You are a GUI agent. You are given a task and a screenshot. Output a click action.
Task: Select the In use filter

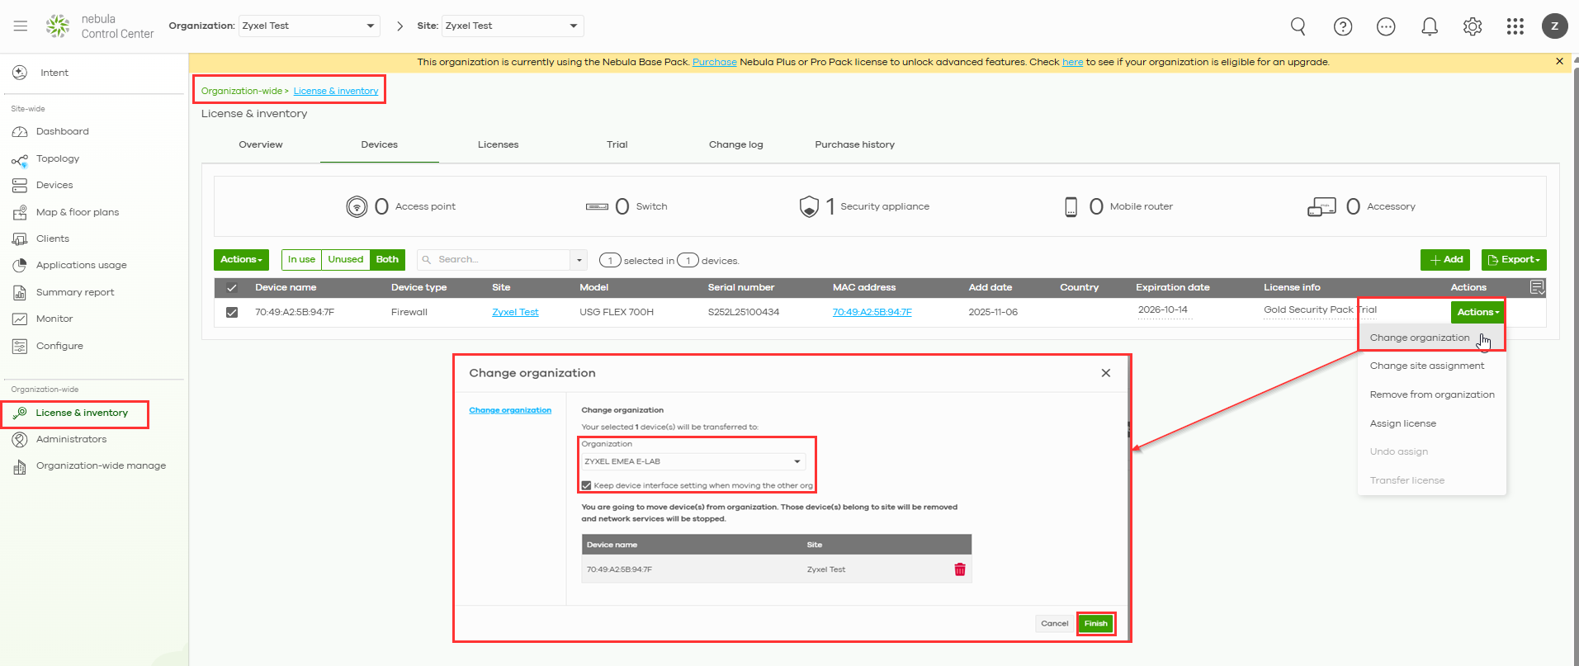[x=301, y=260]
